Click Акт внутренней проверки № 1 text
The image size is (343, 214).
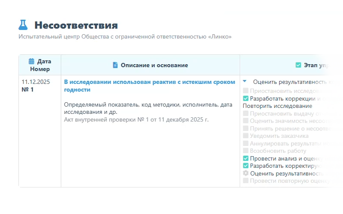click(x=136, y=120)
